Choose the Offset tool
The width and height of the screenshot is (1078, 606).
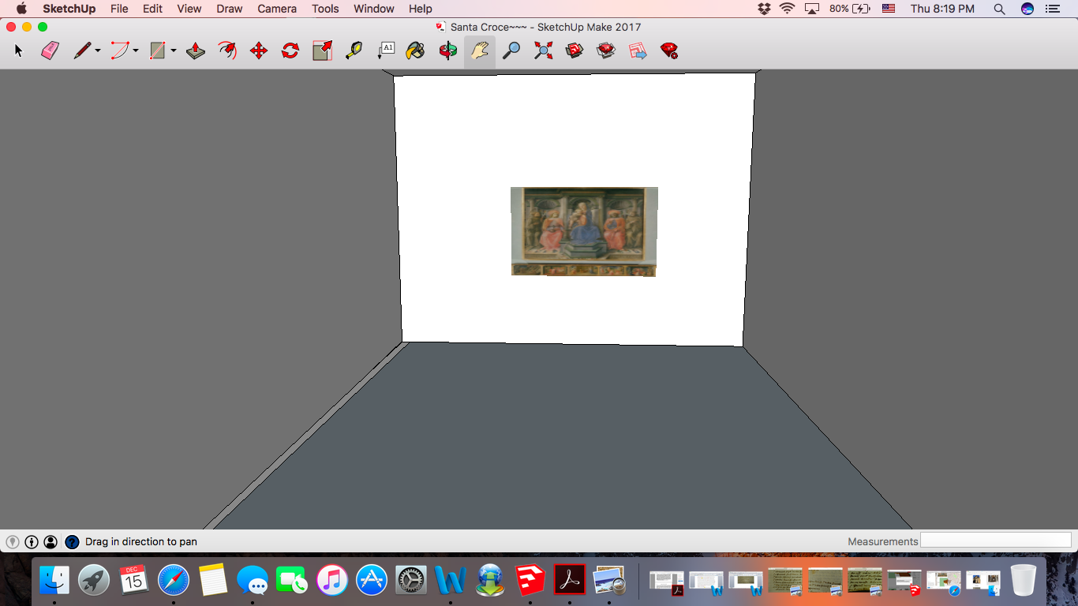pos(227,51)
